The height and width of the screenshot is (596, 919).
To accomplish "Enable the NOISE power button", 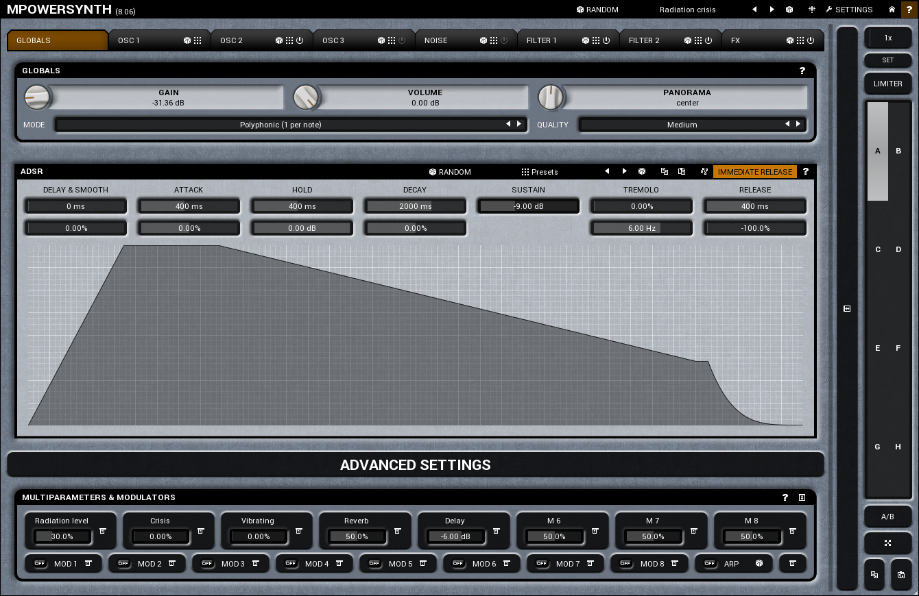I will pyautogui.click(x=504, y=40).
